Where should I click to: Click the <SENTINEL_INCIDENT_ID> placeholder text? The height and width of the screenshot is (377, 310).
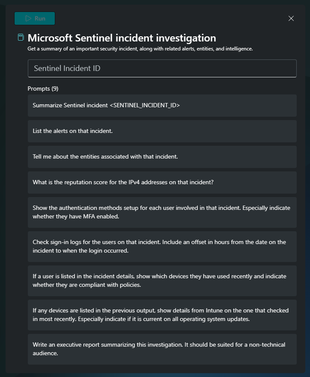tap(145, 106)
